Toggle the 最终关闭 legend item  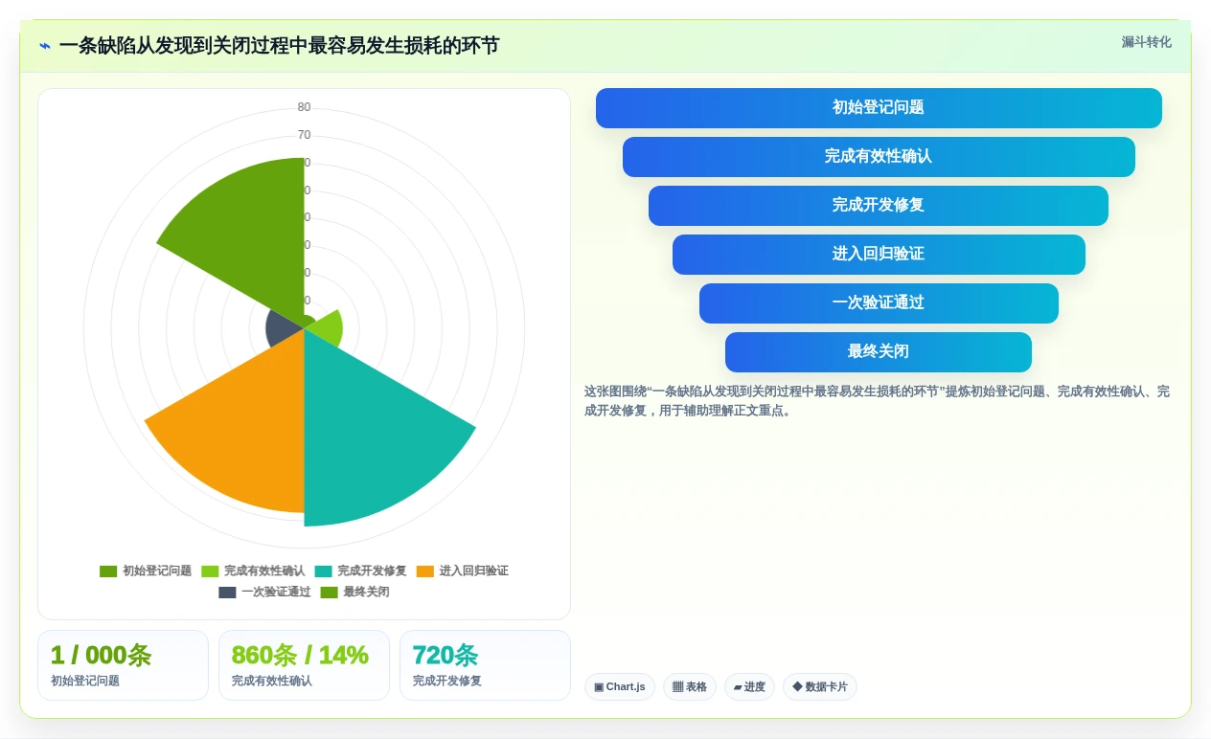click(x=354, y=593)
